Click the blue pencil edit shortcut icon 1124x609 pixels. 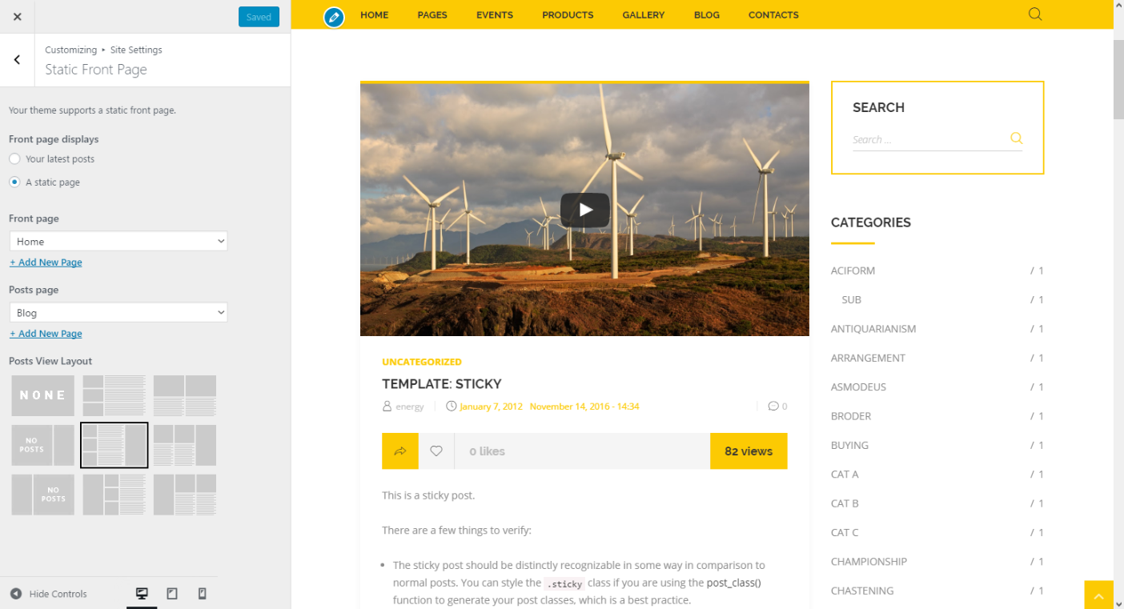tap(334, 17)
